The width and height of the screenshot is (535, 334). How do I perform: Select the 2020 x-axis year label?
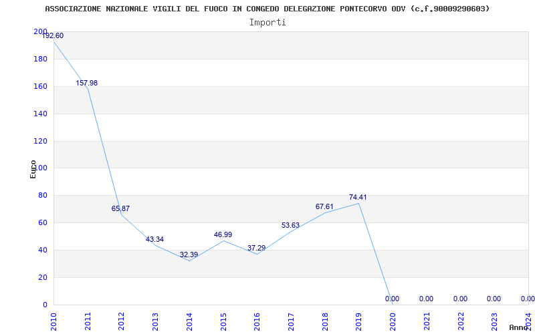point(393,321)
